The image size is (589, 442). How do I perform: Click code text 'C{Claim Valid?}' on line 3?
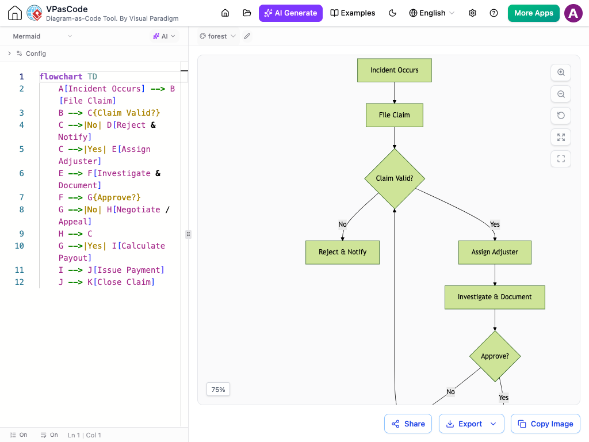(x=124, y=113)
